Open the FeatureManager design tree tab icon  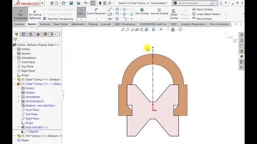pyautogui.click(x=16, y=34)
